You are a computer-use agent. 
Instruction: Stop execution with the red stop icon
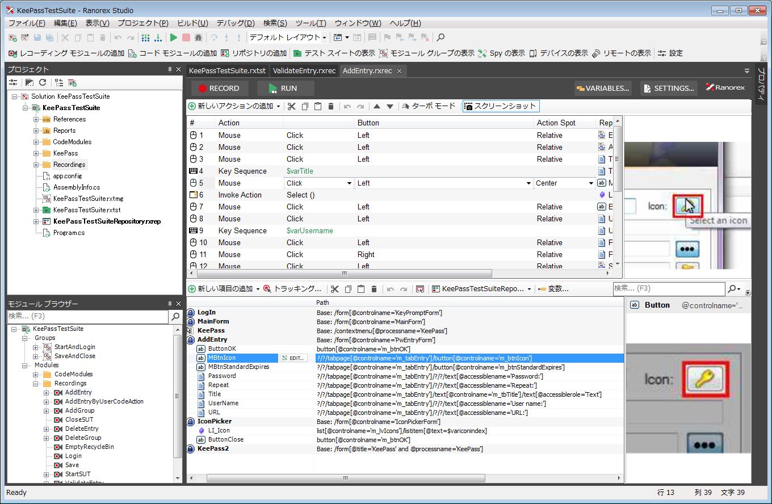(x=186, y=37)
